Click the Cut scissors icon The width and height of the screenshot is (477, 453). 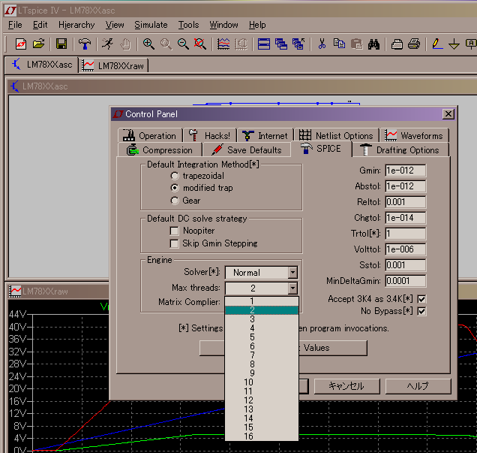[322, 44]
